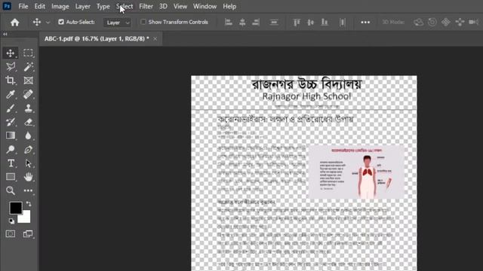Activate the Crop tool

click(10, 81)
